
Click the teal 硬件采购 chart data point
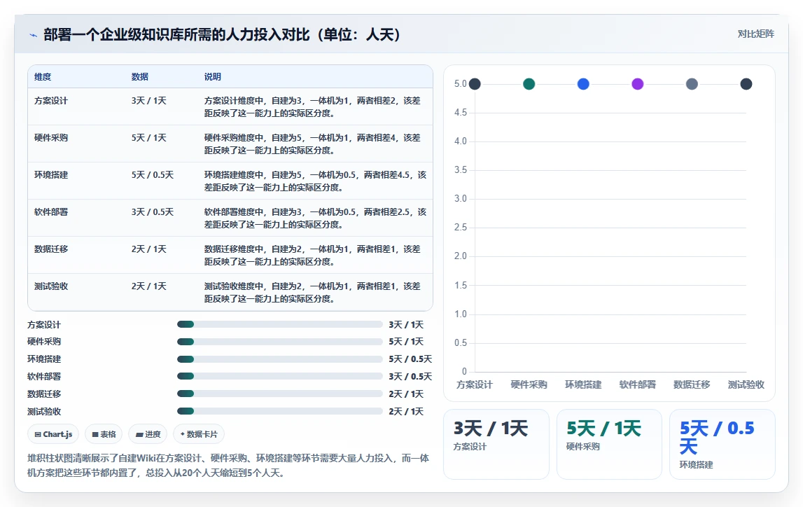coord(529,84)
